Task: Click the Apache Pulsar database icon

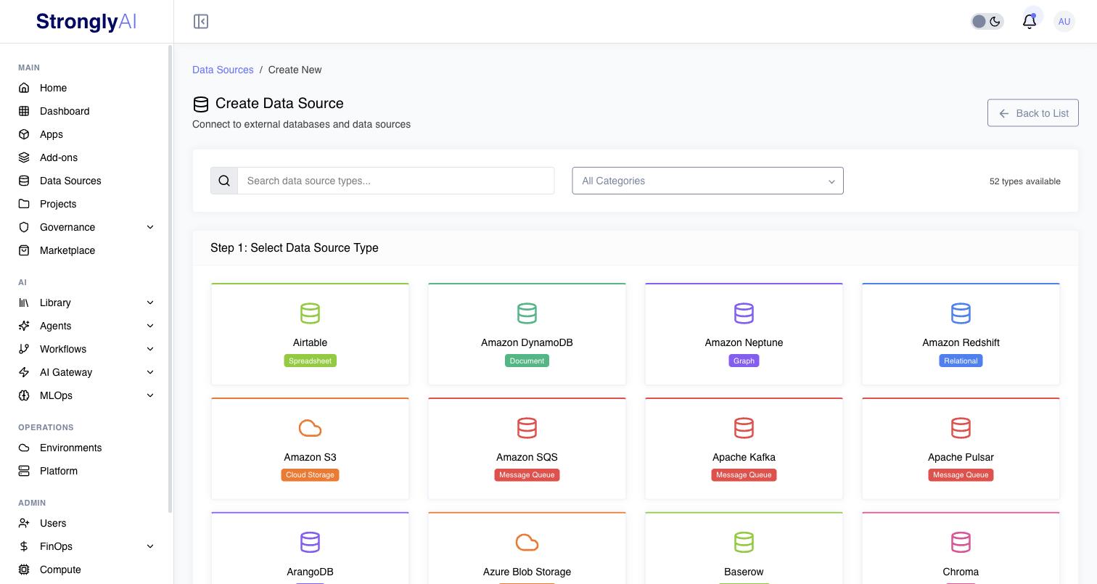Action: pyautogui.click(x=961, y=428)
